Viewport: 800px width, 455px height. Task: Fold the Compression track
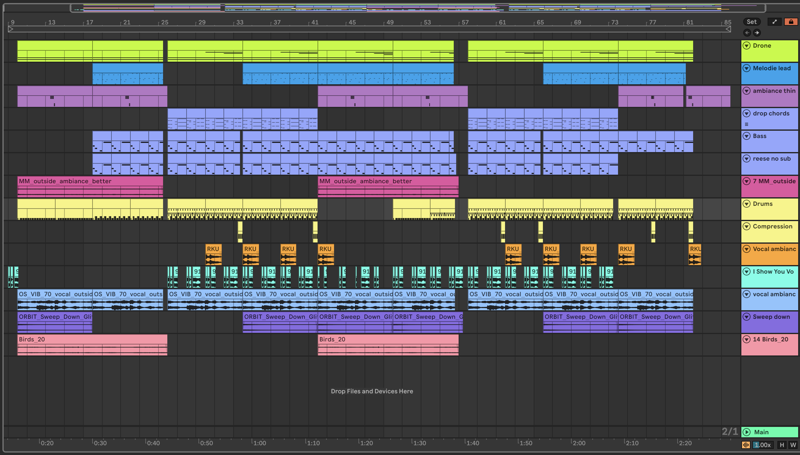pos(747,226)
